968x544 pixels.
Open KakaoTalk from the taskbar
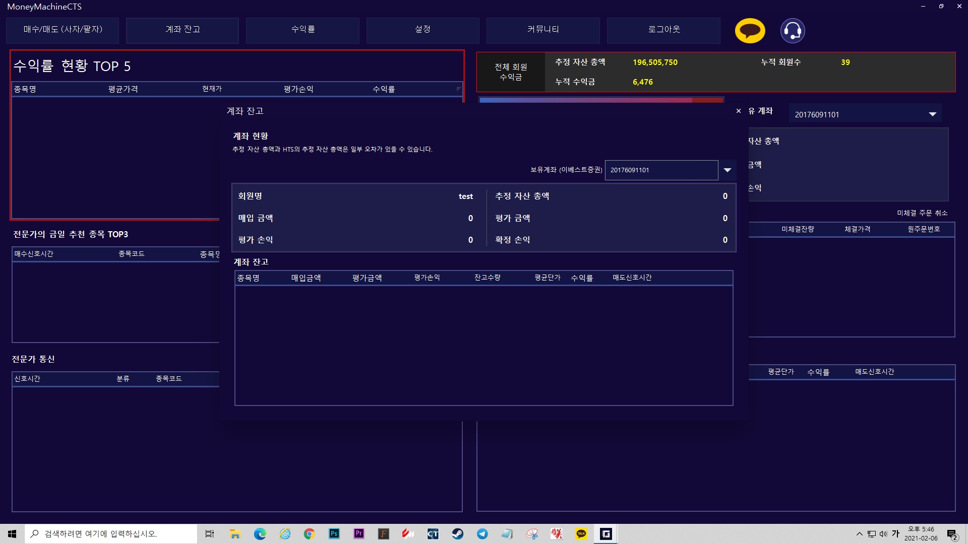click(x=581, y=534)
